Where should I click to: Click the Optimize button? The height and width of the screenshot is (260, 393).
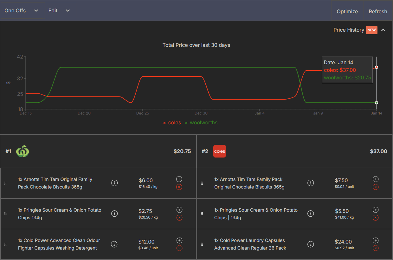pyautogui.click(x=347, y=11)
